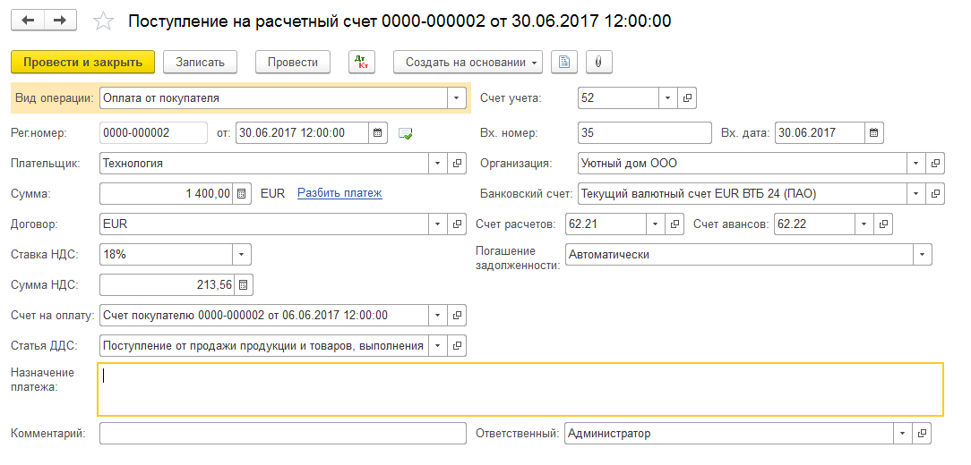Image resolution: width=971 pixels, height=465 pixels.
Task: Expand Ставка НДС dropdown
Action: coord(241,255)
